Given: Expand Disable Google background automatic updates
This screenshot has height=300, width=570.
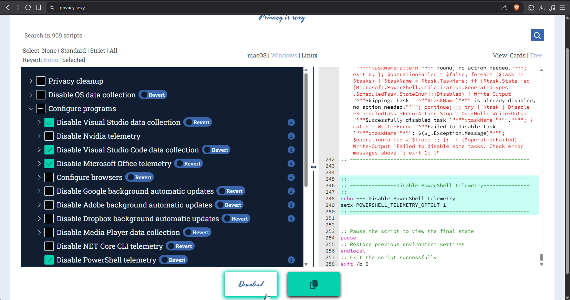Looking at the screenshot, I should tap(39, 191).
